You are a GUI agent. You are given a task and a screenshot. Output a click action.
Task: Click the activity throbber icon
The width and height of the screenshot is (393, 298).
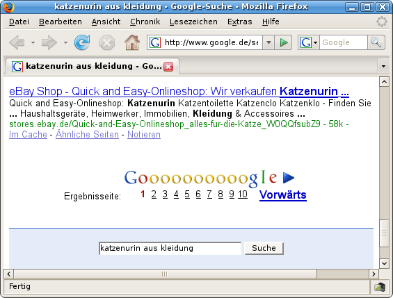[x=382, y=22]
